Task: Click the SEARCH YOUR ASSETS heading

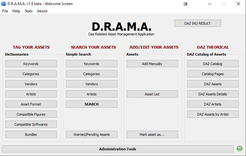Action: point(93,47)
